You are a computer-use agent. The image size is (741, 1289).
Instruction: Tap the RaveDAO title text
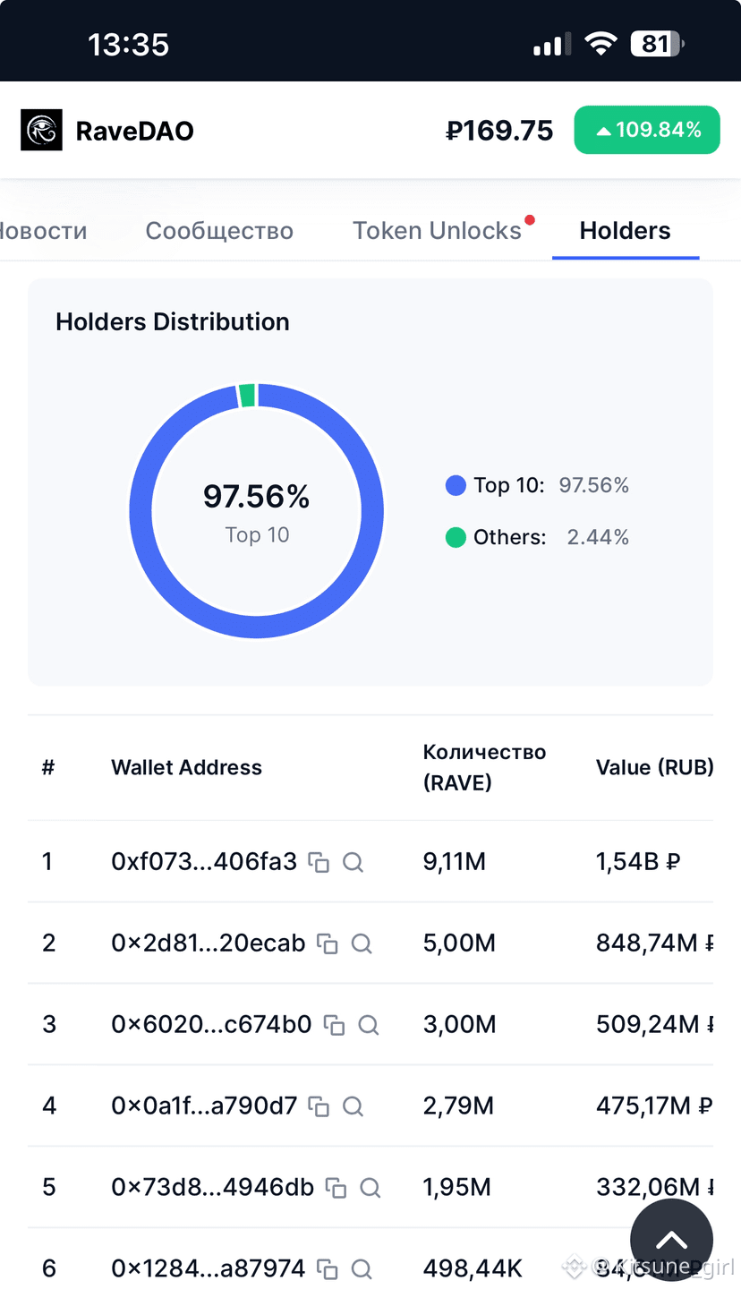(x=134, y=131)
